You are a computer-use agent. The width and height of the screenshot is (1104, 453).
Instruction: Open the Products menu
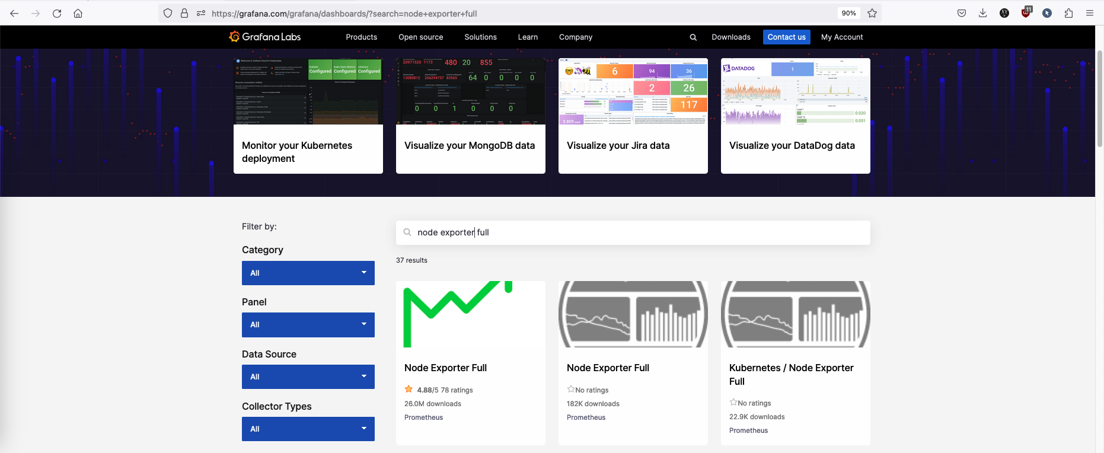[361, 37]
